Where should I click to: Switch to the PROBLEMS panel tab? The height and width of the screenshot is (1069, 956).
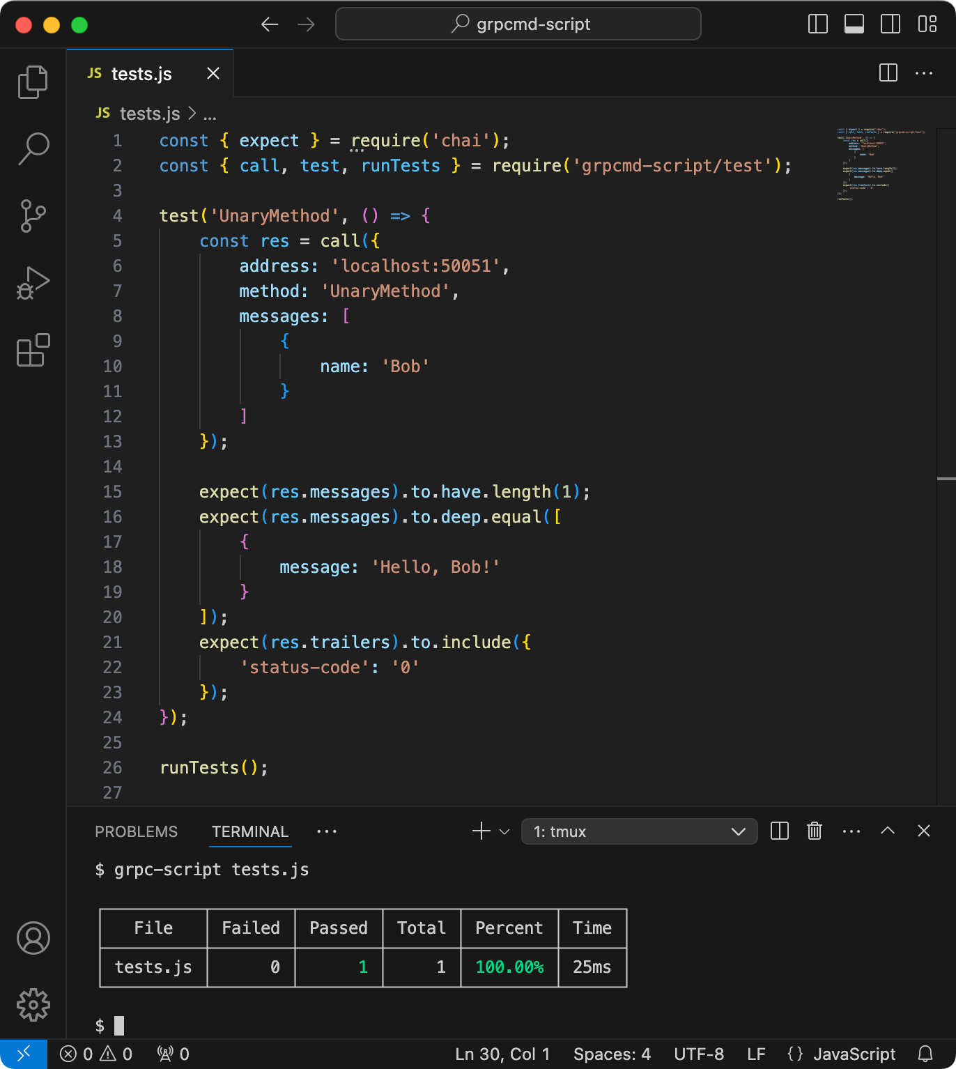(137, 831)
